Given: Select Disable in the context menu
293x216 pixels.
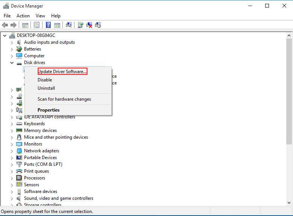Looking at the screenshot, I should coord(45,80).
